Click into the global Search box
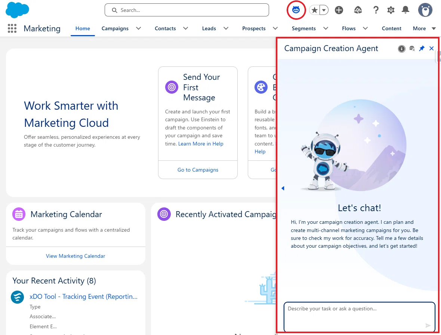 coord(187,10)
